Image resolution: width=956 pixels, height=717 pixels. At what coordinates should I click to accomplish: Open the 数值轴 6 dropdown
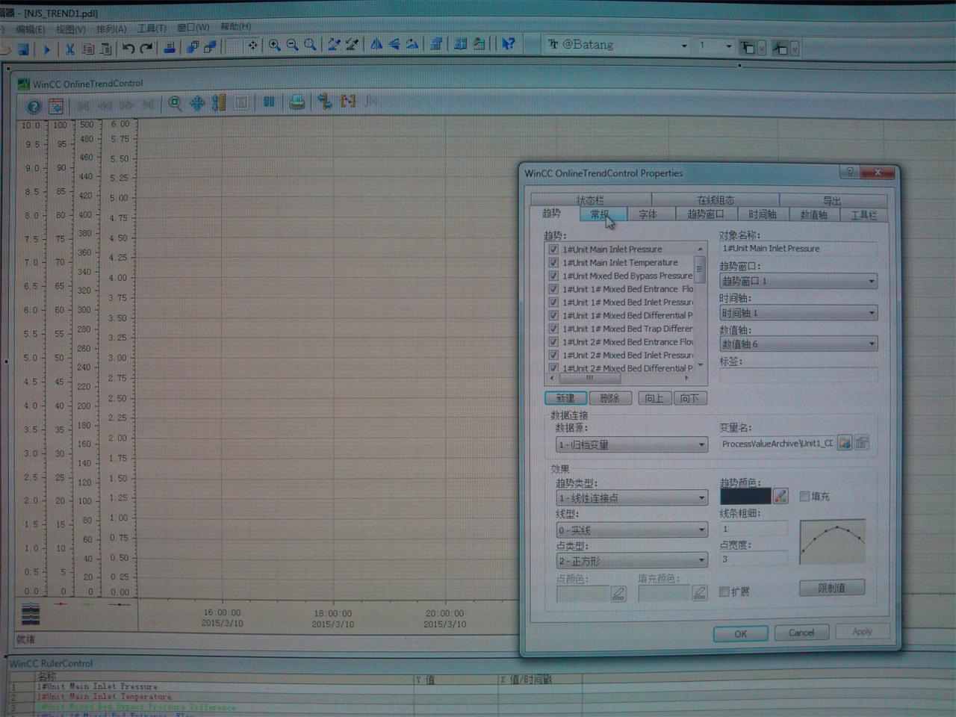(x=798, y=344)
